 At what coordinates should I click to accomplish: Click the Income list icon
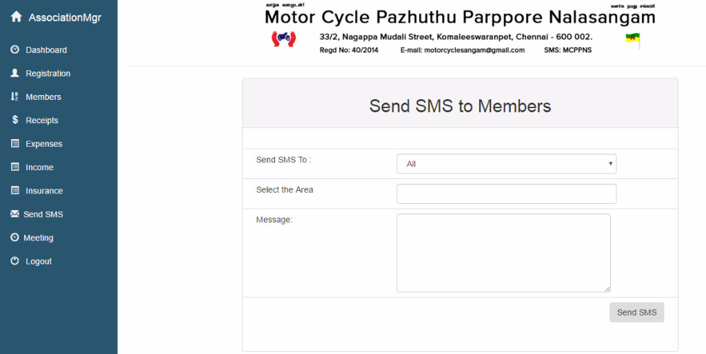coord(15,167)
